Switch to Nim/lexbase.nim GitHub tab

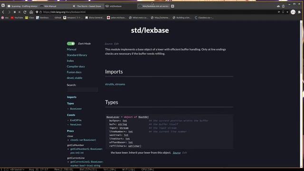point(153,6)
